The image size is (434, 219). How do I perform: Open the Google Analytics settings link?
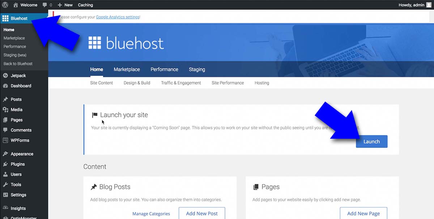coord(118,17)
